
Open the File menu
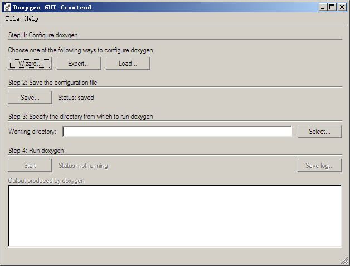tap(12, 19)
